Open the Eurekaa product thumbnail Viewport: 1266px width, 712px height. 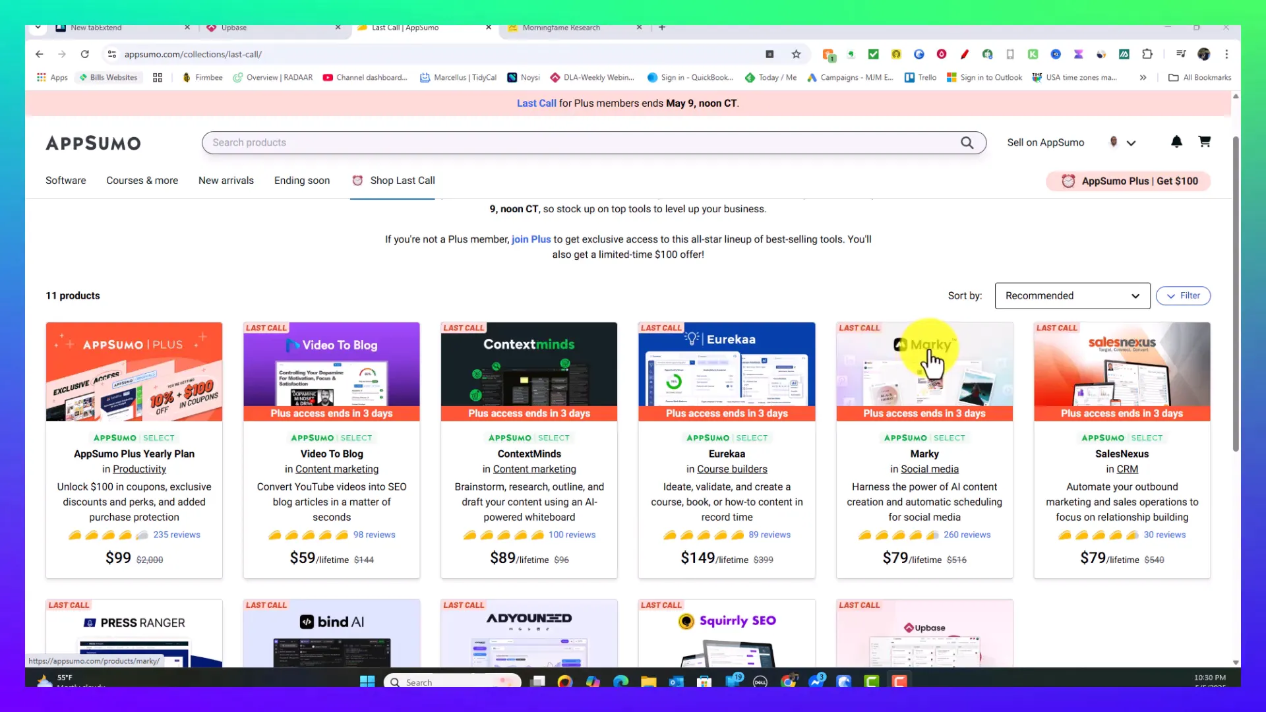(727, 371)
